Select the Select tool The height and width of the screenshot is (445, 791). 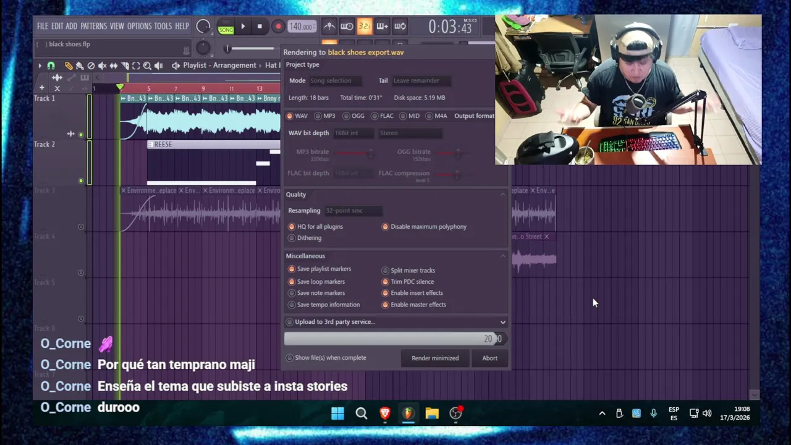136,66
